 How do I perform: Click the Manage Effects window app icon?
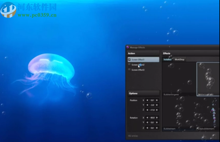point(127,47)
